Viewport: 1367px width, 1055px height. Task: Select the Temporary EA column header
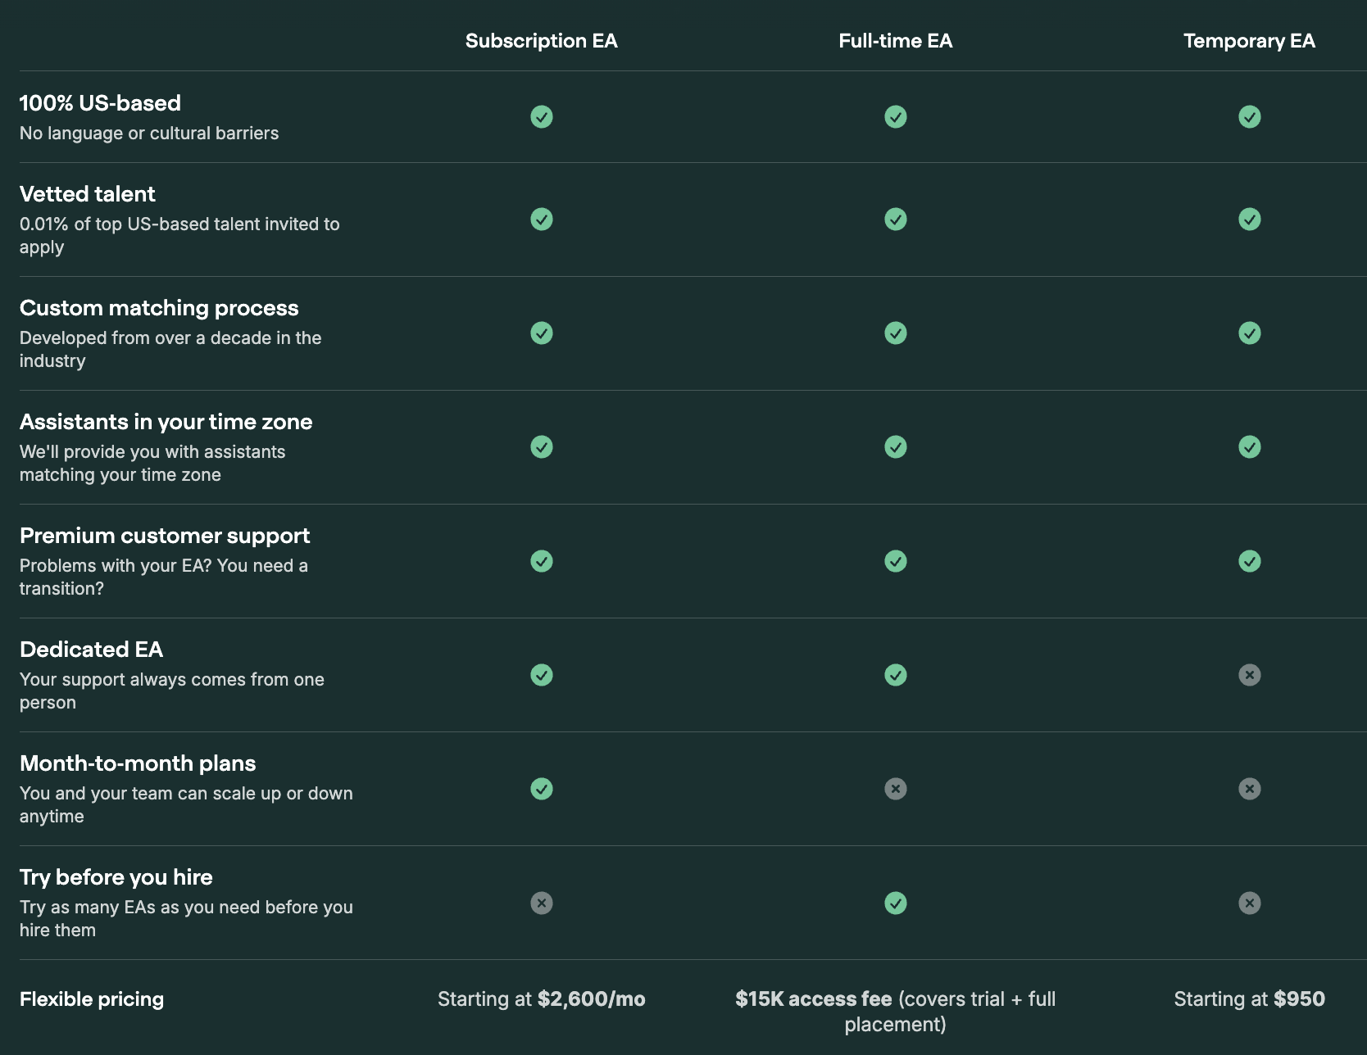[1249, 41]
